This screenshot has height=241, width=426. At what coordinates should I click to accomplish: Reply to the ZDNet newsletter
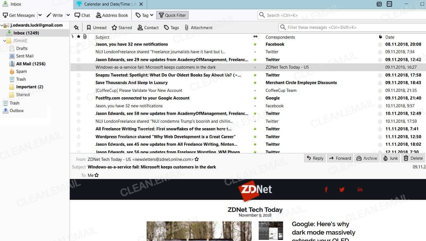(314, 158)
